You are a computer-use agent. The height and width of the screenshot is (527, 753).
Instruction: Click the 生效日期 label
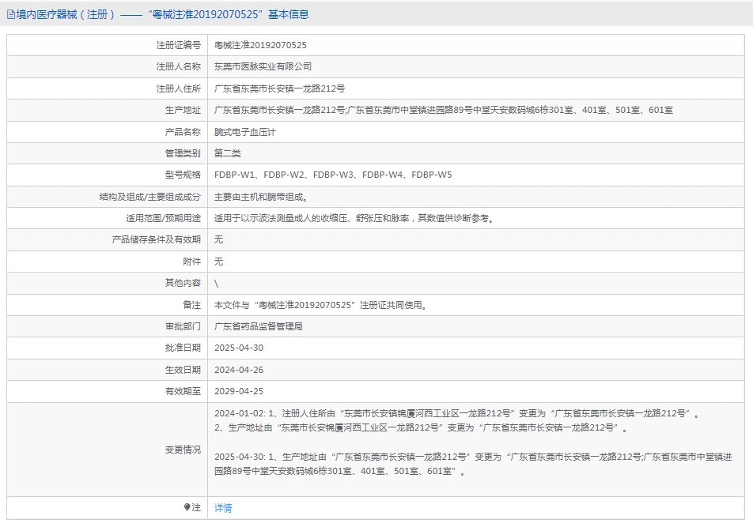(x=183, y=371)
